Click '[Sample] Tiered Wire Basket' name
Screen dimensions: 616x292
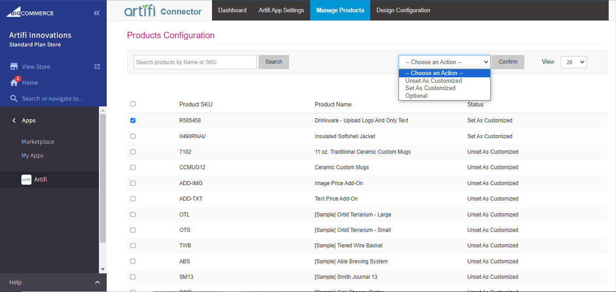(349, 245)
